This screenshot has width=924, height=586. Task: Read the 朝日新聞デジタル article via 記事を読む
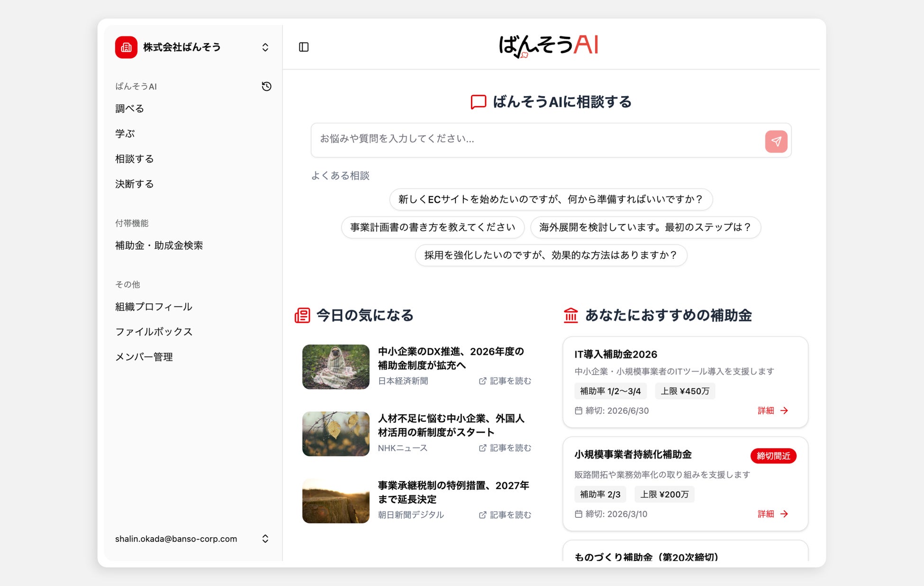[510, 515]
